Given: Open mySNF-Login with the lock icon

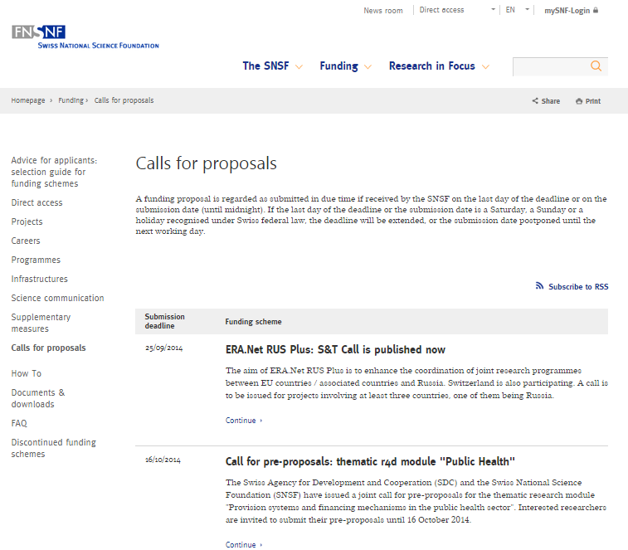Looking at the screenshot, I should 571,11.
